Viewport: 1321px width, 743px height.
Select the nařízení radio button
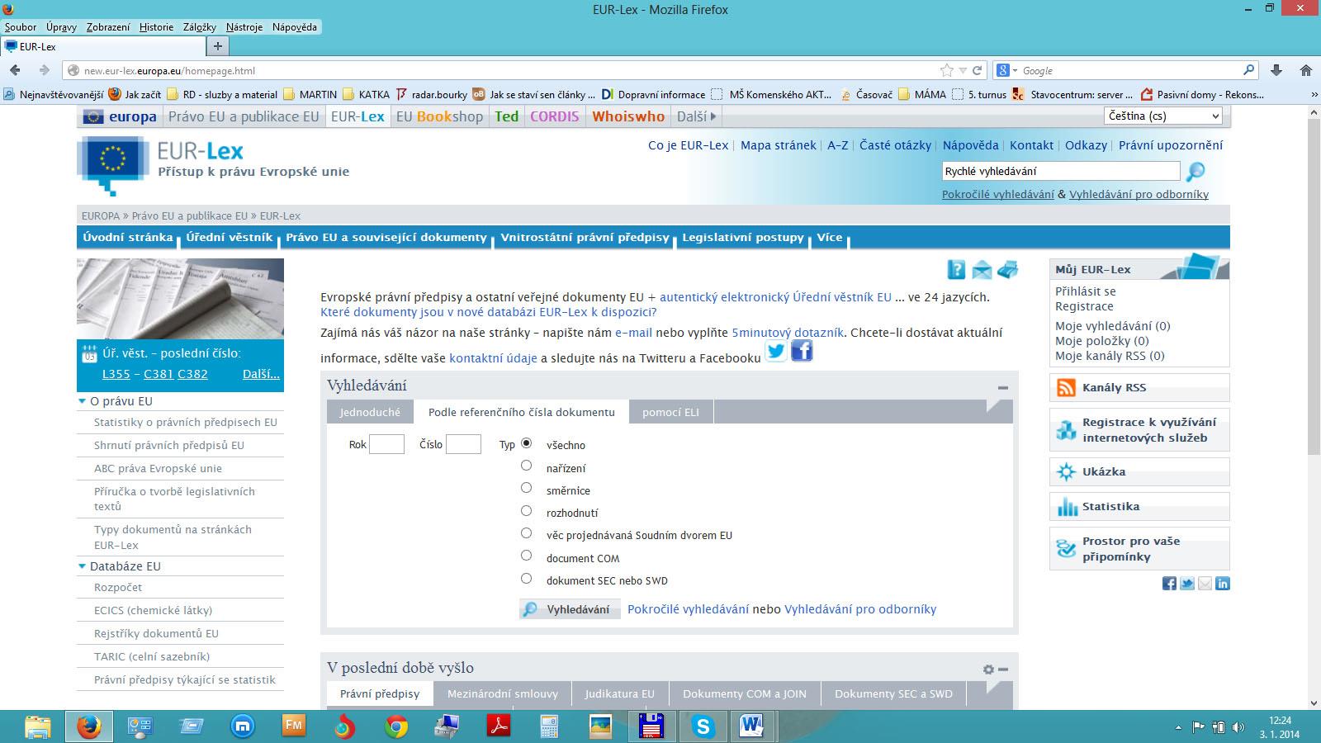click(526, 466)
